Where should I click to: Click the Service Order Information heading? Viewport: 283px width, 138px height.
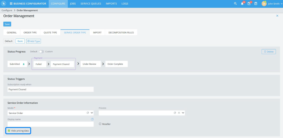point(23,103)
